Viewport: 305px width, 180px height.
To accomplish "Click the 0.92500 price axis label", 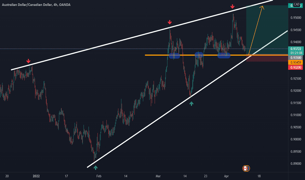I will coord(296,79).
